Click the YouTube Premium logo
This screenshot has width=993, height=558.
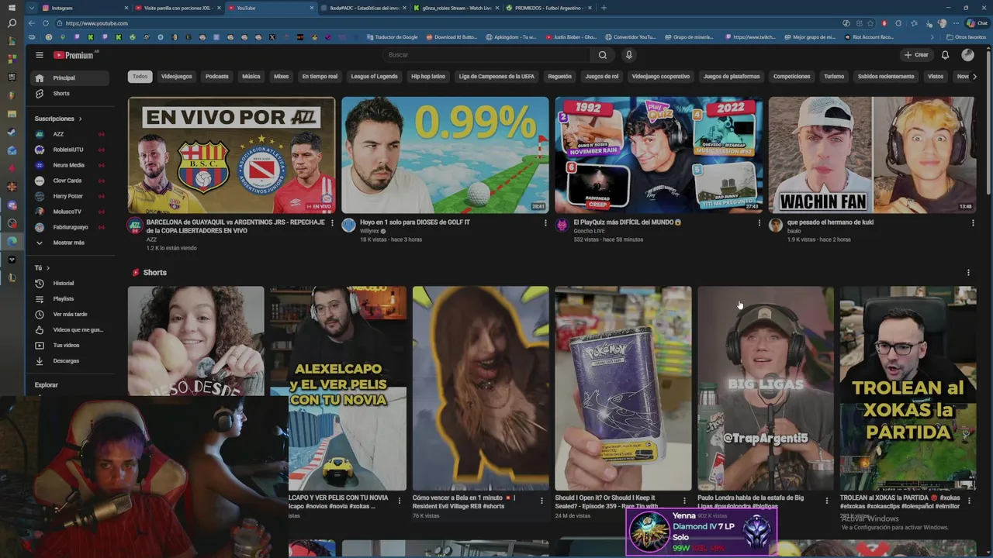75,55
